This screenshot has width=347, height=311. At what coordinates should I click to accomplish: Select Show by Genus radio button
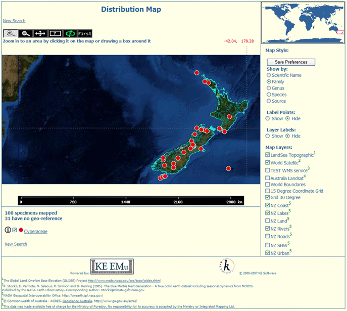269,88
